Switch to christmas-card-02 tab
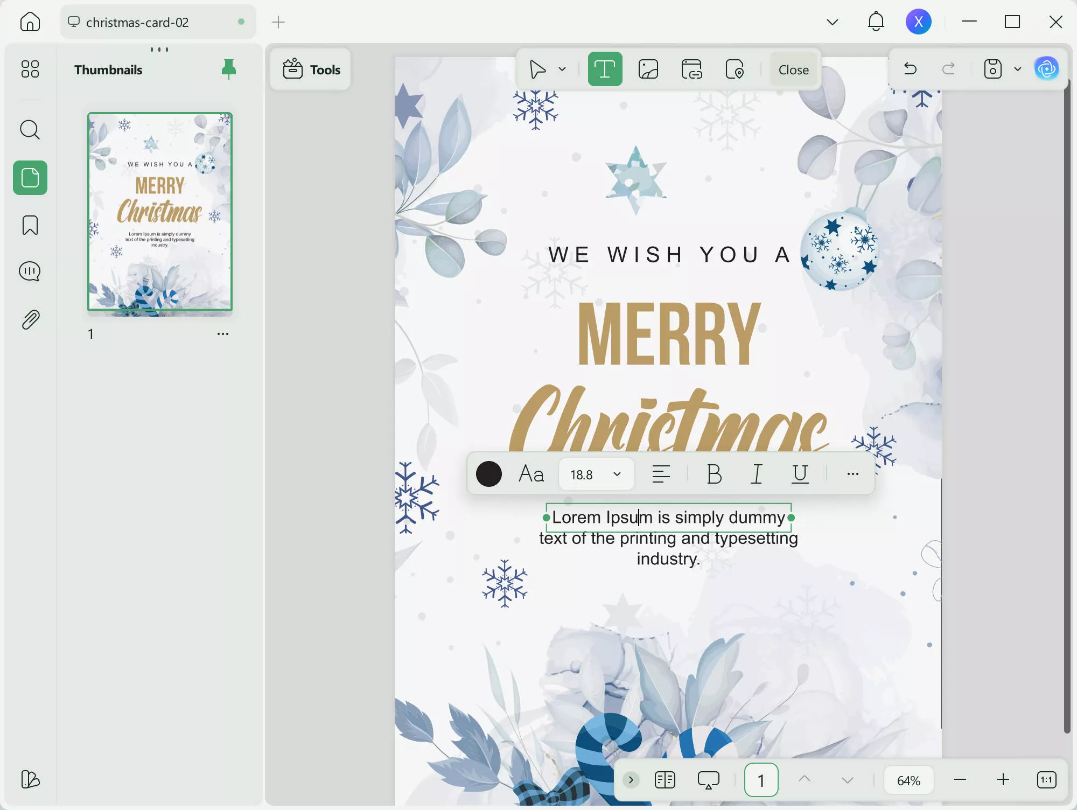Screen dimensions: 1077x810 point(137,22)
